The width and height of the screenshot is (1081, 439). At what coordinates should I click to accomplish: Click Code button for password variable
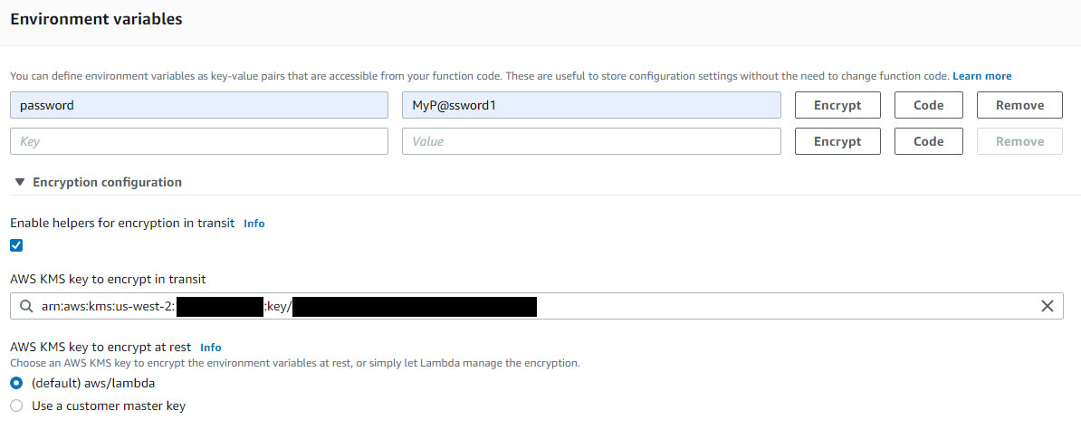coord(929,105)
